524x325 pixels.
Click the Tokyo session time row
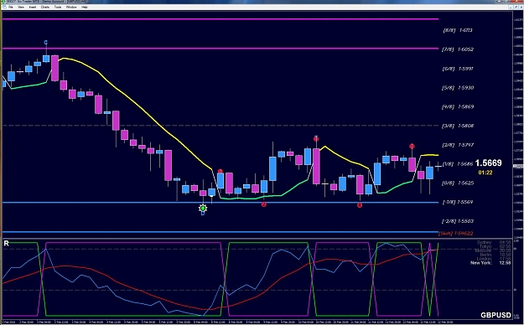coord(495,246)
